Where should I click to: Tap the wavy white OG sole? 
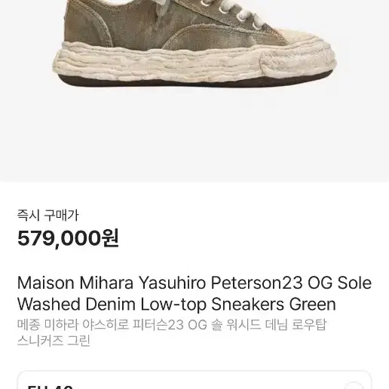tap(176, 63)
